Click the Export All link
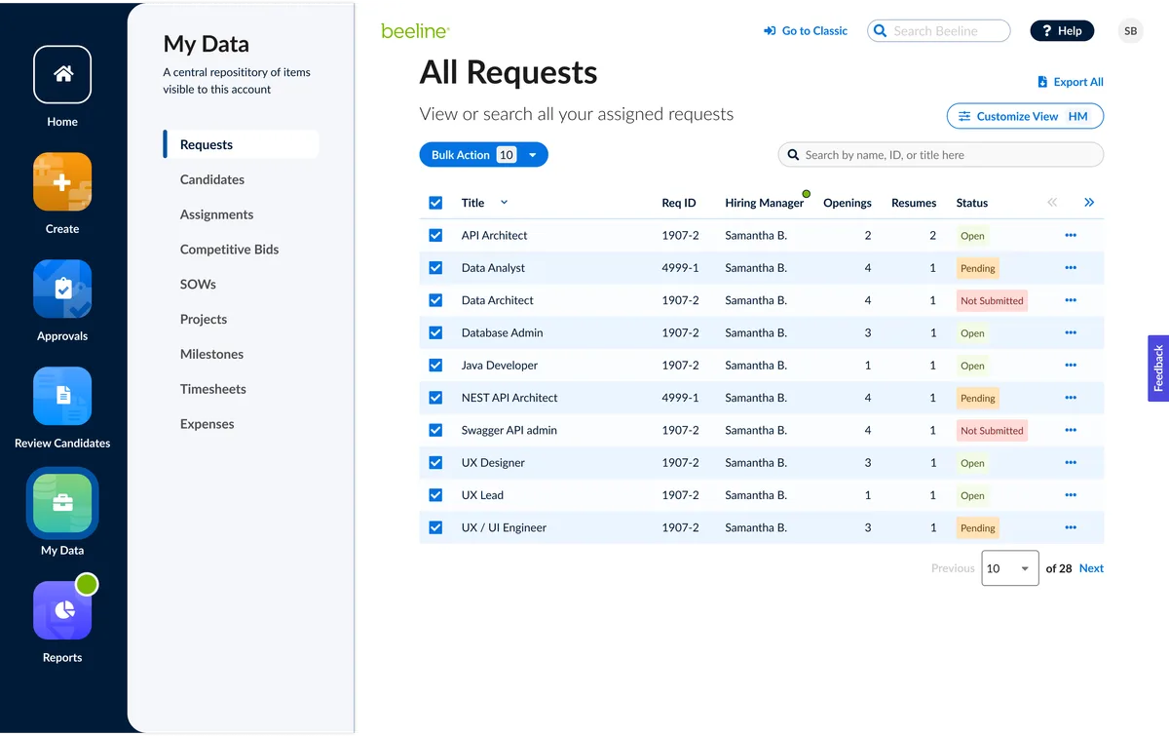 (1071, 82)
